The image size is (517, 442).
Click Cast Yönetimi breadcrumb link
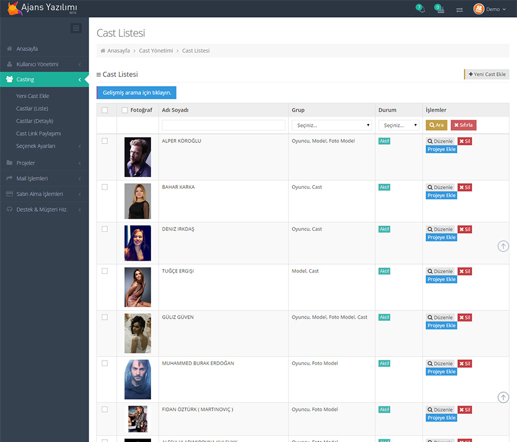point(156,51)
